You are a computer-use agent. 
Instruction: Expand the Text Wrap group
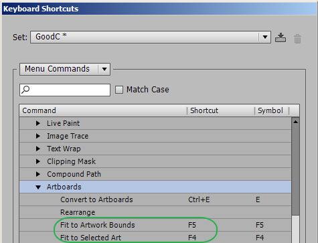[x=38, y=149]
